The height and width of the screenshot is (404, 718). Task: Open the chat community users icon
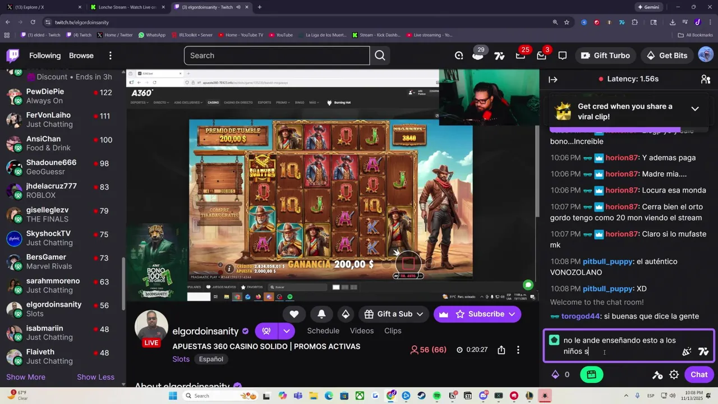point(706,79)
